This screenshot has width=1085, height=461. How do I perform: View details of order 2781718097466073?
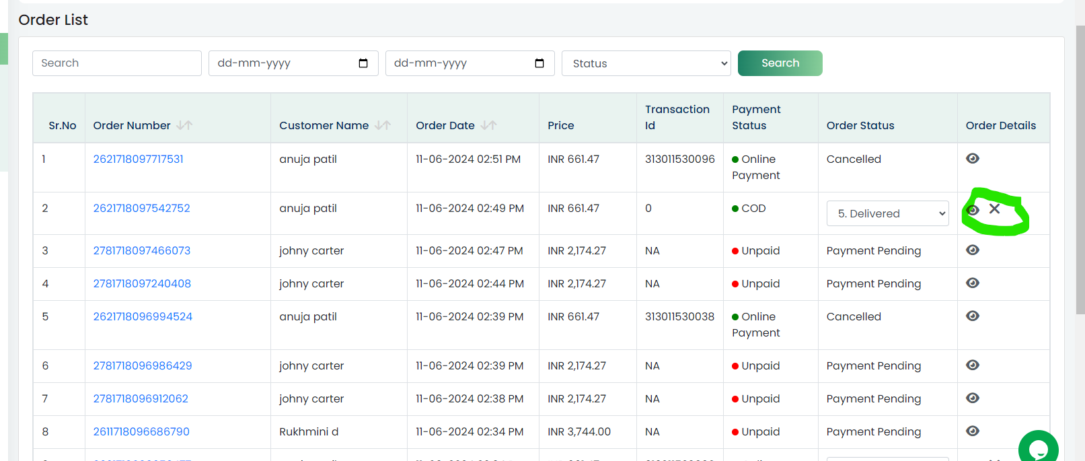(973, 250)
